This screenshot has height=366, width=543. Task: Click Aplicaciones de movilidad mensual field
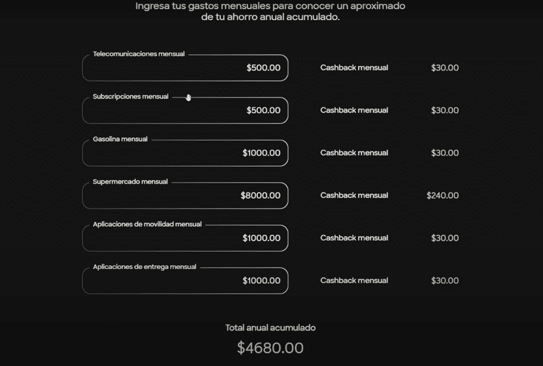click(184, 238)
